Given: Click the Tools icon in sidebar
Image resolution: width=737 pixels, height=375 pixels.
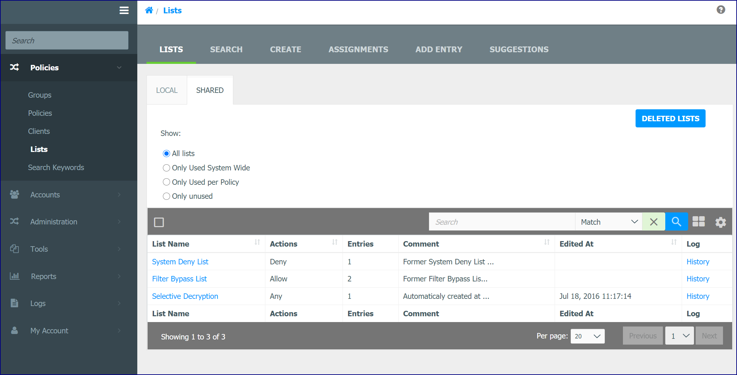Looking at the screenshot, I should coord(14,249).
